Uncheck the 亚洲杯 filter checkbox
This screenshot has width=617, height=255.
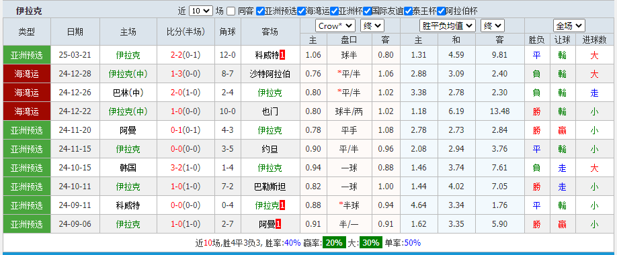(x=335, y=11)
